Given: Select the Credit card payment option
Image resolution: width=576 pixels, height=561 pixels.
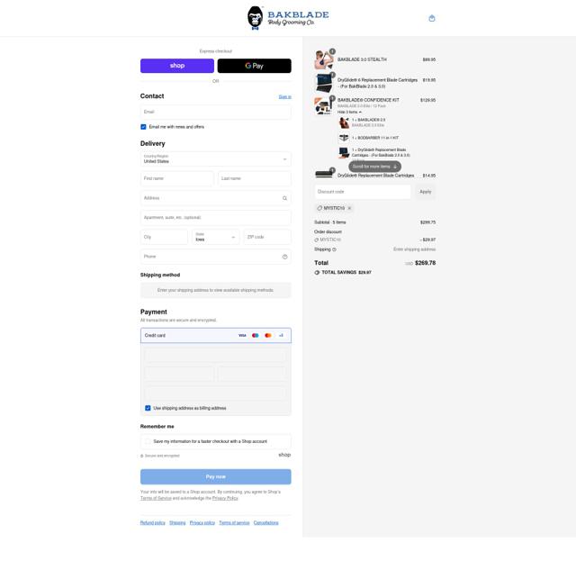Looking at the screenshot, I should pos(216,335).
